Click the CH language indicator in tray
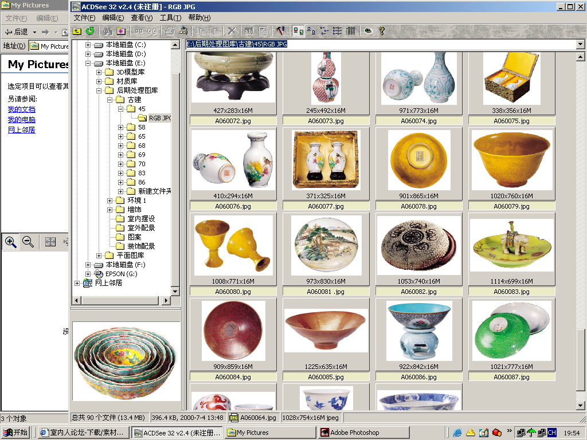 pos(552,433)
